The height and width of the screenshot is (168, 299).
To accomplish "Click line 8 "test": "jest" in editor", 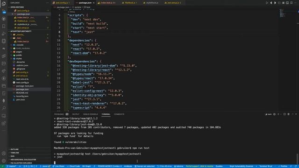I will click(x=83, y=32).
